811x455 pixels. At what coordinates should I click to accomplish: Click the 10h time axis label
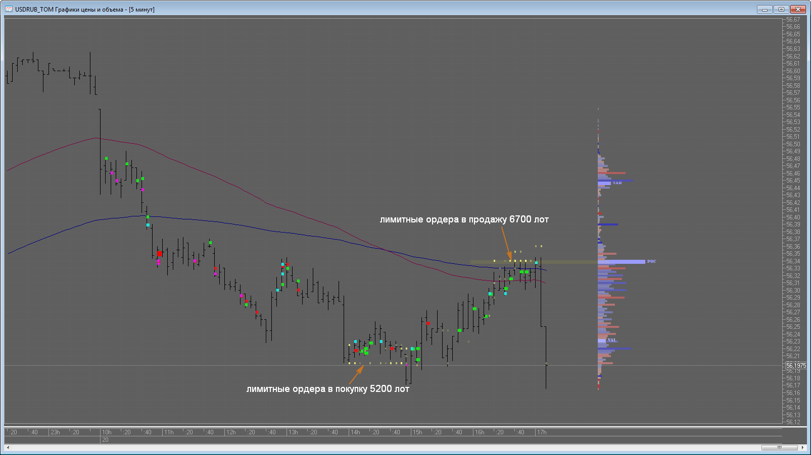click(107, 432)
